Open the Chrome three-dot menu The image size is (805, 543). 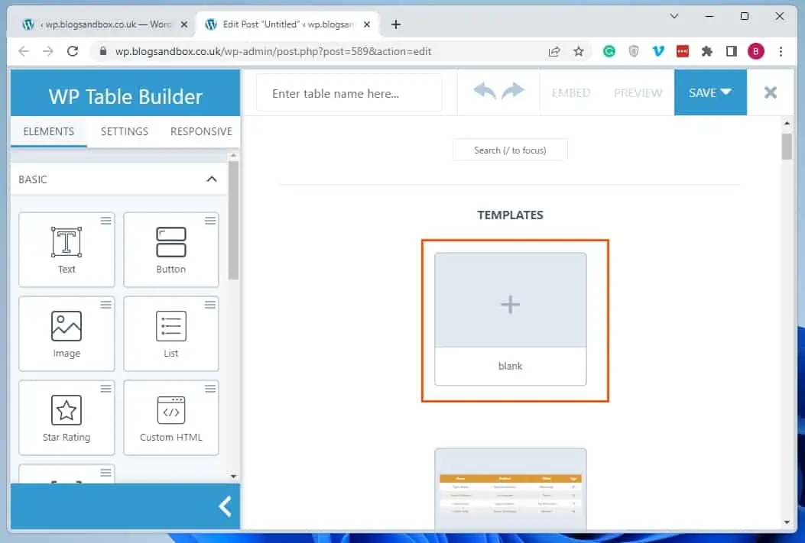[781, 51]
